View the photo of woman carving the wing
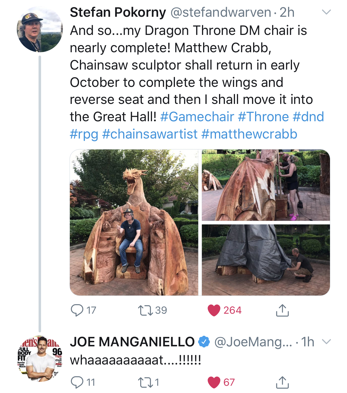The width and height of the screenshot is (347, 393). point(266,185)
